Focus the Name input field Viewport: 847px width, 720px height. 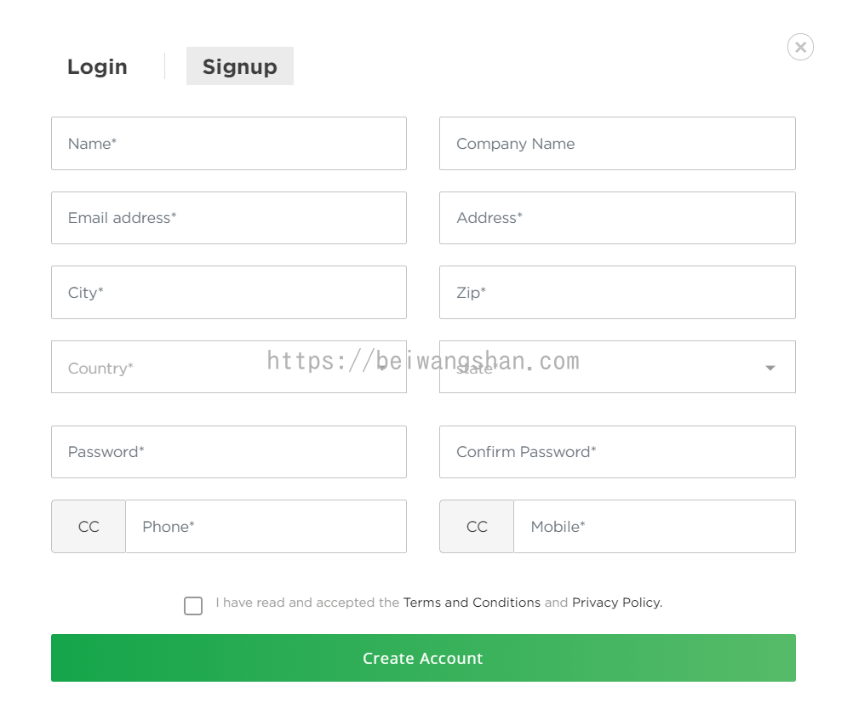228,144
